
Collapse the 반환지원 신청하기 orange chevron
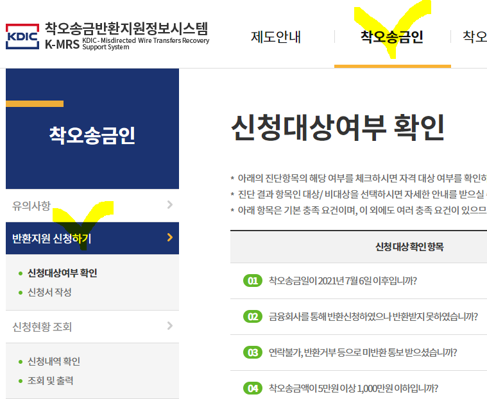tap(169, 238)
